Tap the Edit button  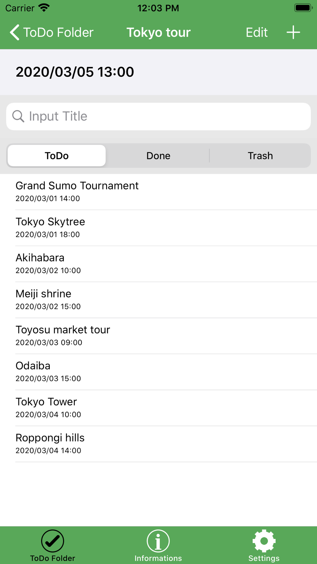tap(256, 32)
